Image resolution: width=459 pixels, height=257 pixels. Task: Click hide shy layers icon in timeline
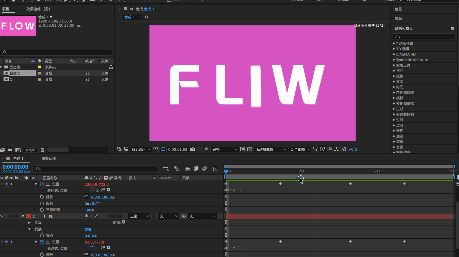tap(188, 169)
